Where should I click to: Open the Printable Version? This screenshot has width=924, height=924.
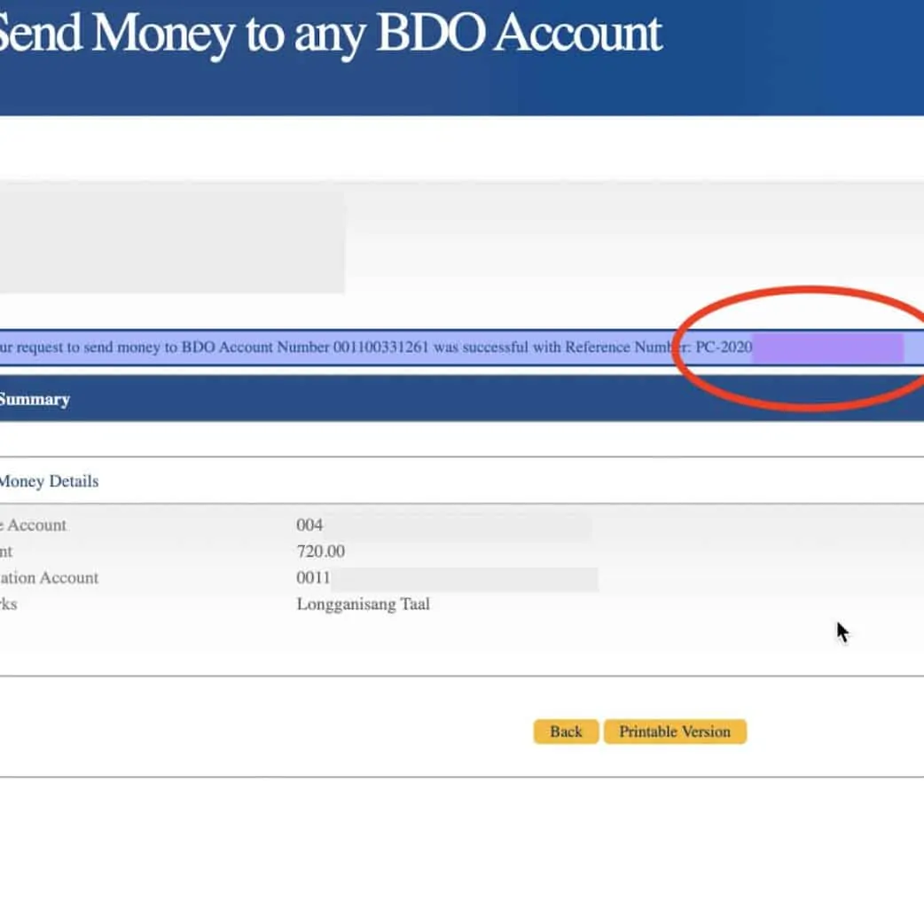point(675,732)
